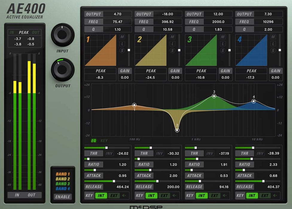Click the band 3 L button
The height and width of the screenshot is (209, 292).
[223, 44]
